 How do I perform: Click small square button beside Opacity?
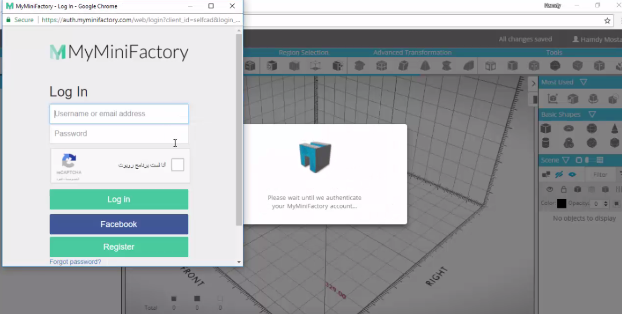616,204
